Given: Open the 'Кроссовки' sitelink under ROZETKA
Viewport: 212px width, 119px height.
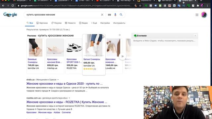Looking at the screenshot, I should point(31,112).
